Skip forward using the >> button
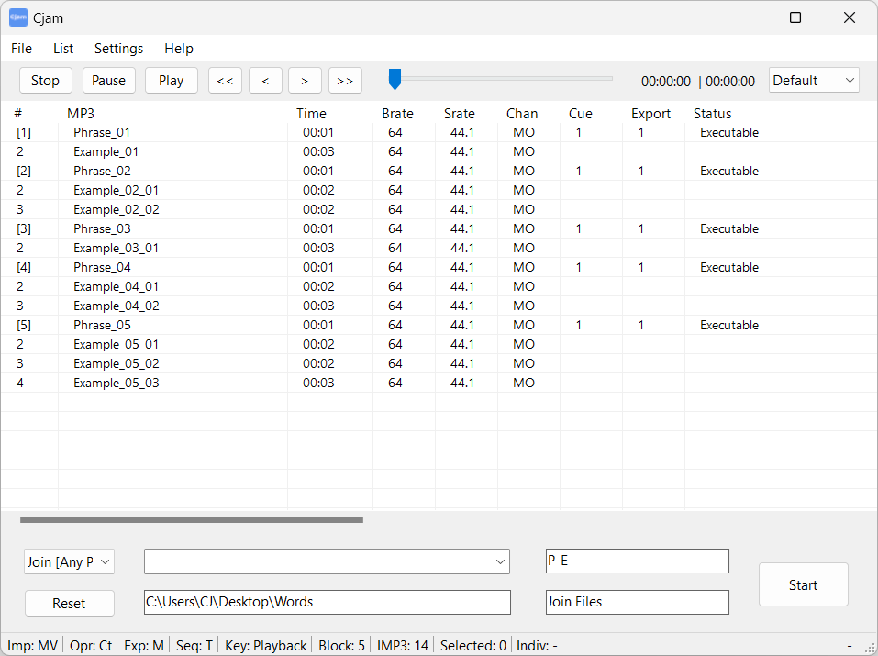 (345, 81)
